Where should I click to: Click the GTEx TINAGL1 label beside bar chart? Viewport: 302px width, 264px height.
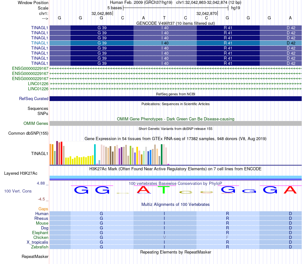[x=39, y=153]
